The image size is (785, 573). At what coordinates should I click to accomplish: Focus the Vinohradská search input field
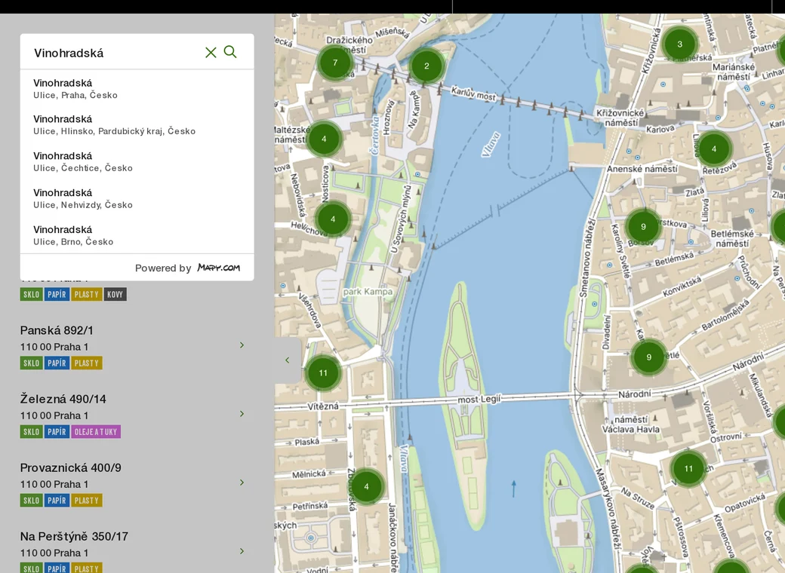click(115, 53)
